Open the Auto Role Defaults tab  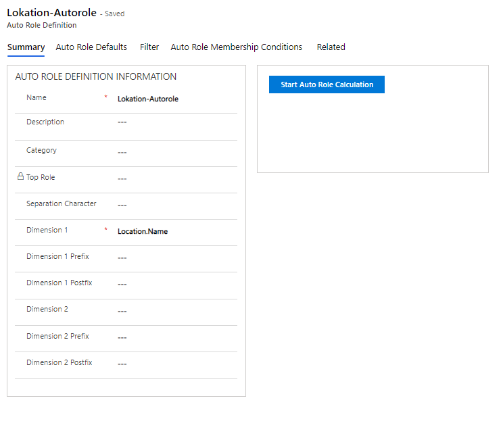tap(91, 47)
